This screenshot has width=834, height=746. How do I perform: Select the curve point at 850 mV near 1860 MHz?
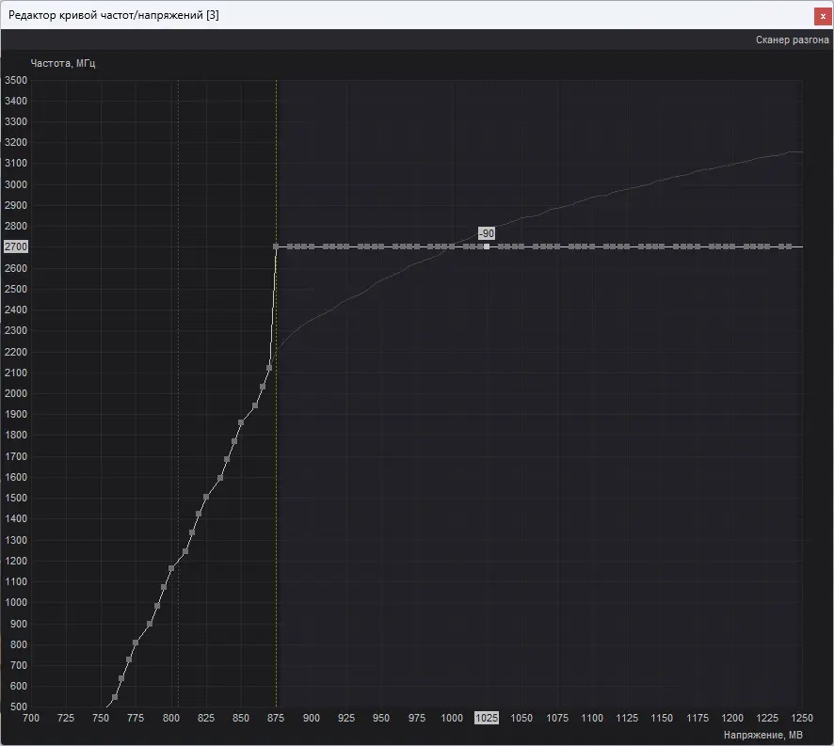(241, 422)
